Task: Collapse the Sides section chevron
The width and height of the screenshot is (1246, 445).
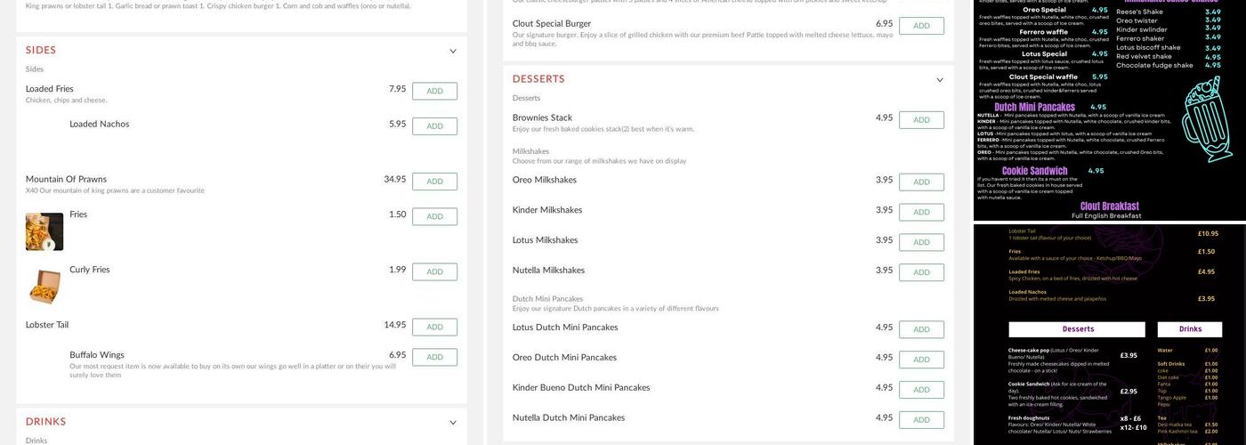Action: click(x=452, y=51)
